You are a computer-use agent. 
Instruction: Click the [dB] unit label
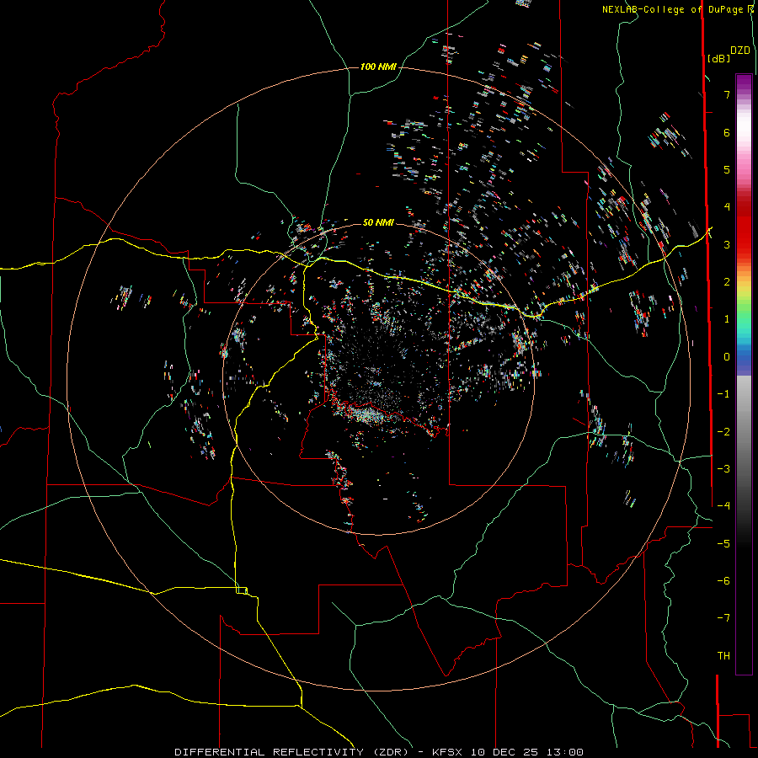(x=718, y=58)
